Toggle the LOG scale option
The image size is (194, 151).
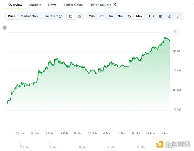tap(150, 16)
